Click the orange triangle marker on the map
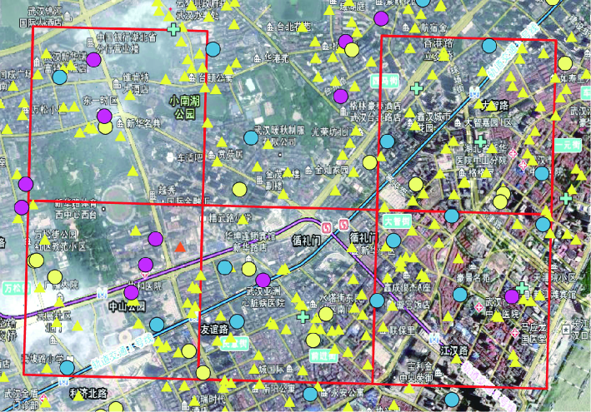 point(182,246)
